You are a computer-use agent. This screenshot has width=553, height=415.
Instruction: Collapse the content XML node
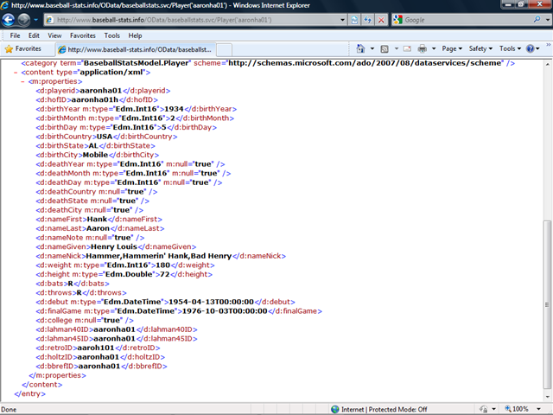(x=16, y=73)
